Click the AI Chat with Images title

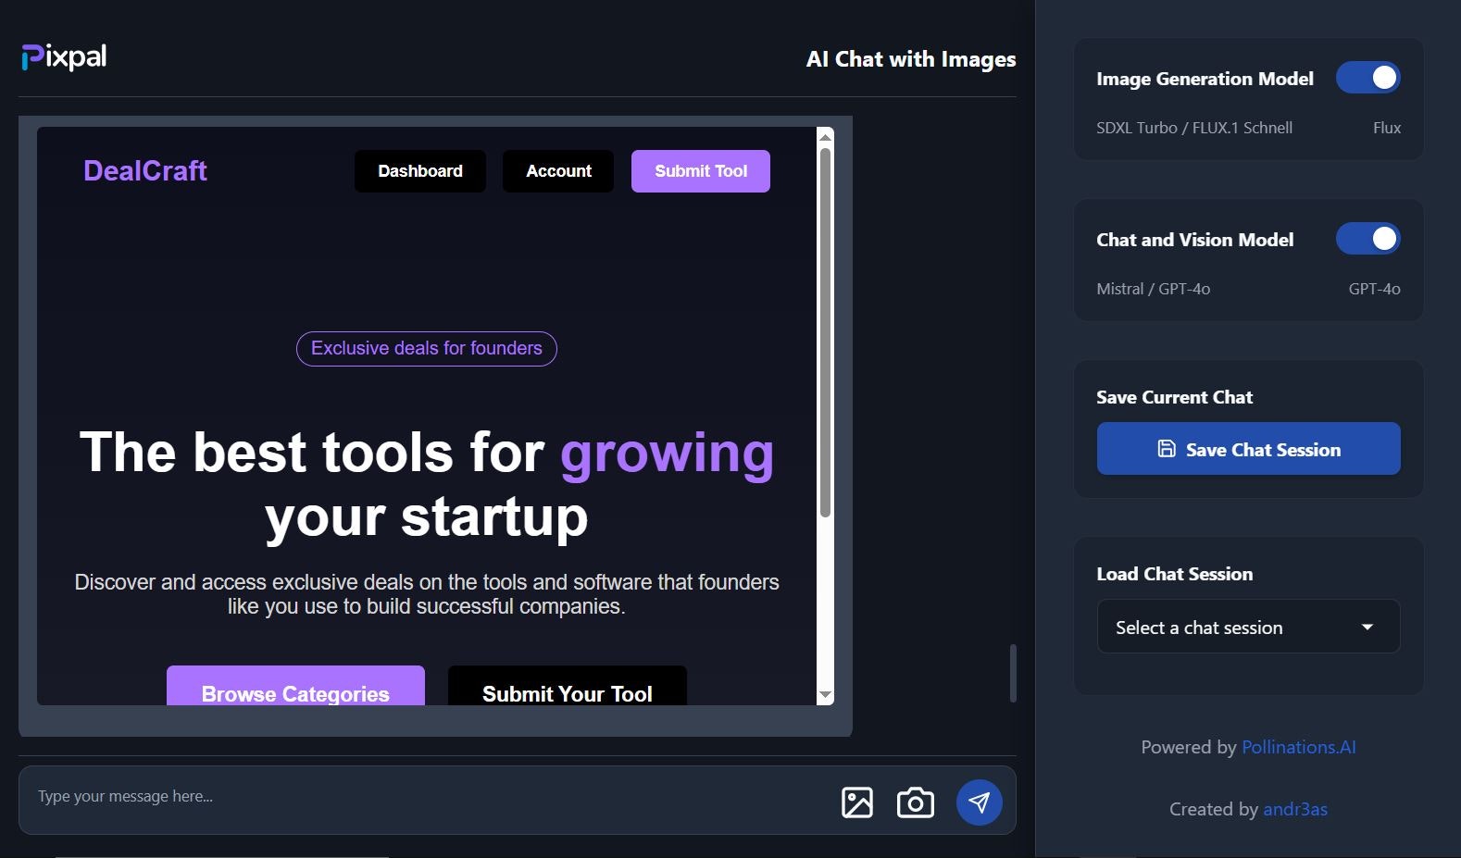[911, 59]
